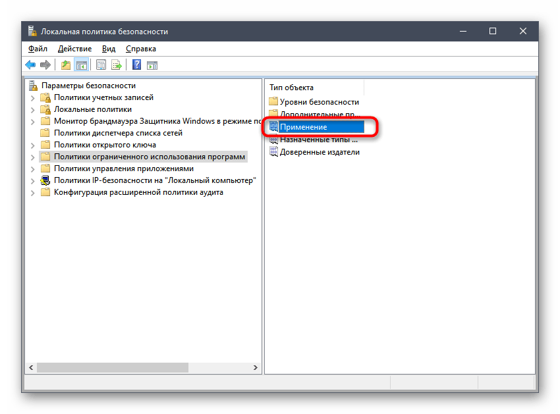
Task: Select Политики диспетчера списка сетей
Action: point(118,133)
